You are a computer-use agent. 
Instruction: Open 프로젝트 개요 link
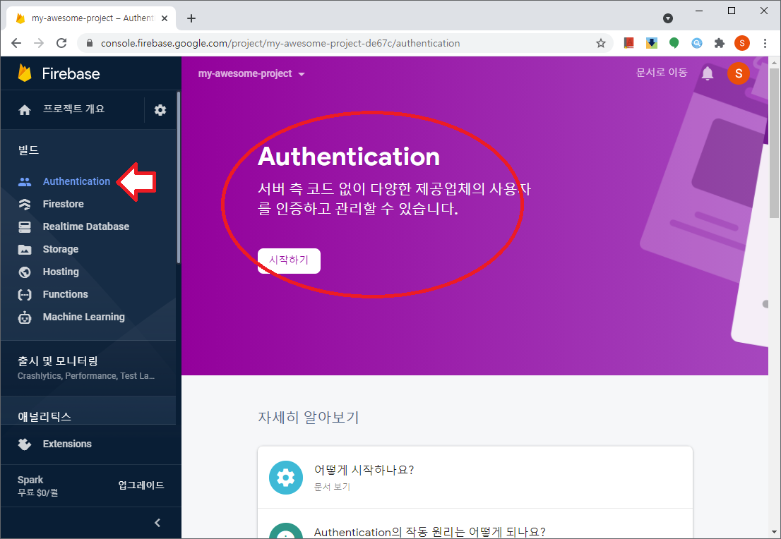[73, 109]
